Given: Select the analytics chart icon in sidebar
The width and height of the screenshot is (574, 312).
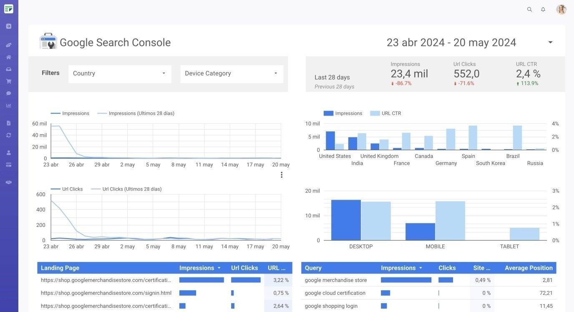Looking at the screenshot, I should (8, 105).
